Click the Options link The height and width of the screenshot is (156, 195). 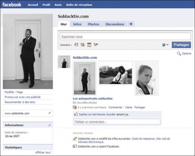pyautogui.click(x=186, y=54)
